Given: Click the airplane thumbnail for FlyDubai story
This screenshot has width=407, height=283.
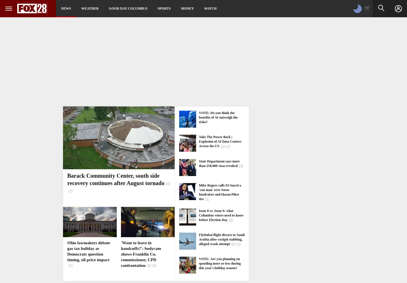Looking at the screenshot, I should click(188, 241).
